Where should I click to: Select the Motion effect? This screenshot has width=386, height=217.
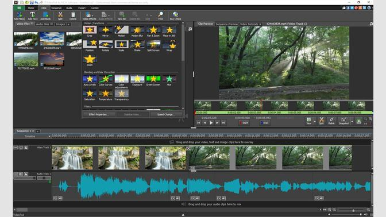[x=121, y=31]
